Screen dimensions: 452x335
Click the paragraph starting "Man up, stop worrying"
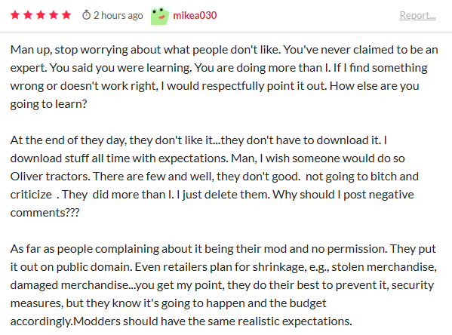point(224,77)
